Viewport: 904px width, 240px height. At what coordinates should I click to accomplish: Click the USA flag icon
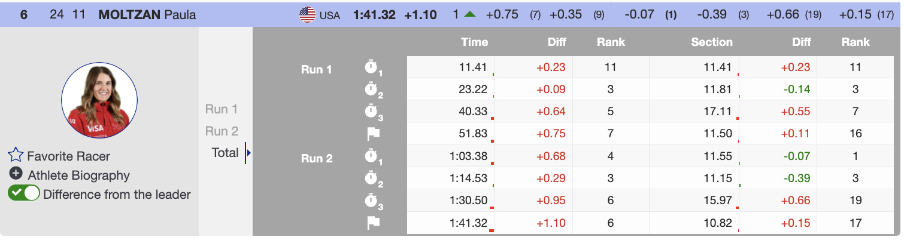pyautogui.click(x=307, y=15)
